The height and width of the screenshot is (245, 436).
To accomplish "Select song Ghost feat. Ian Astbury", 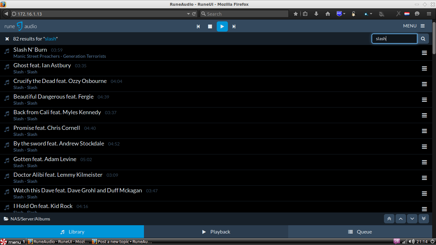I will [42, 65].
